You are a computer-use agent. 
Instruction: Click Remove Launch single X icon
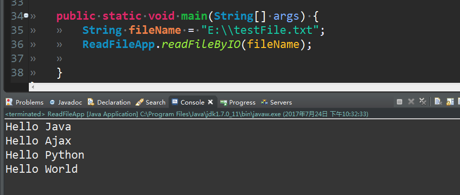pyautogui.click(x=411, y=102)
